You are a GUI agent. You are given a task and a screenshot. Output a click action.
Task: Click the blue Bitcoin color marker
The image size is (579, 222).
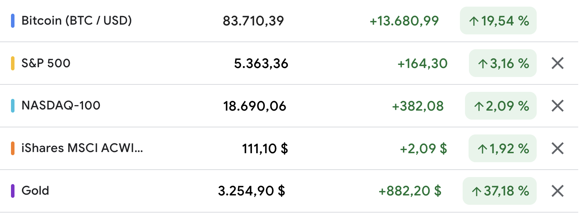point(13,21)
